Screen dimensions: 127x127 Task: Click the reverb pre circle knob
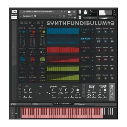[x=72, y=90]
